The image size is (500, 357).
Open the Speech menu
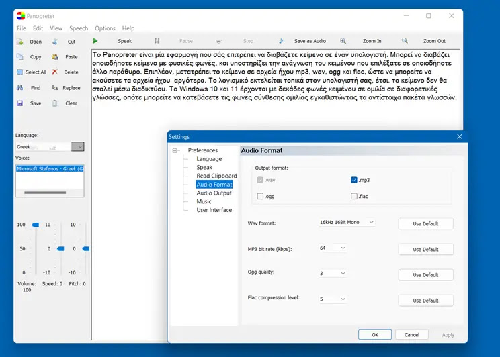click(x=79, y=28)
